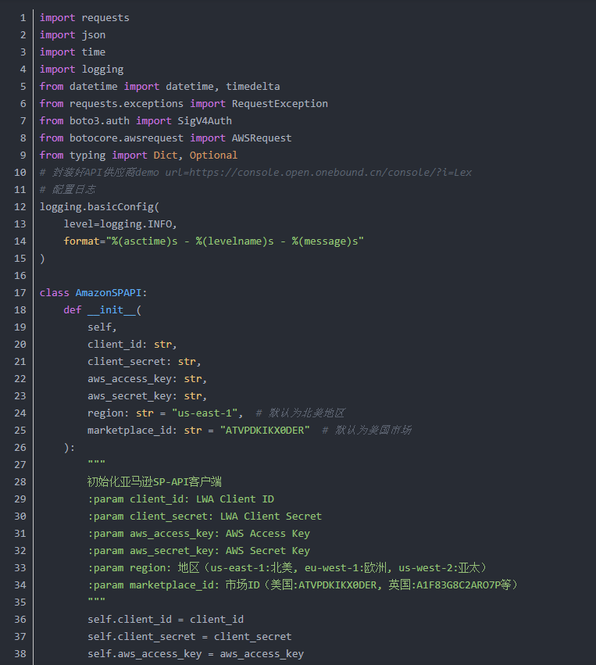Click the timedelta import on line 5
Screen dimensions: 596x665
click(x=252, y=86)
